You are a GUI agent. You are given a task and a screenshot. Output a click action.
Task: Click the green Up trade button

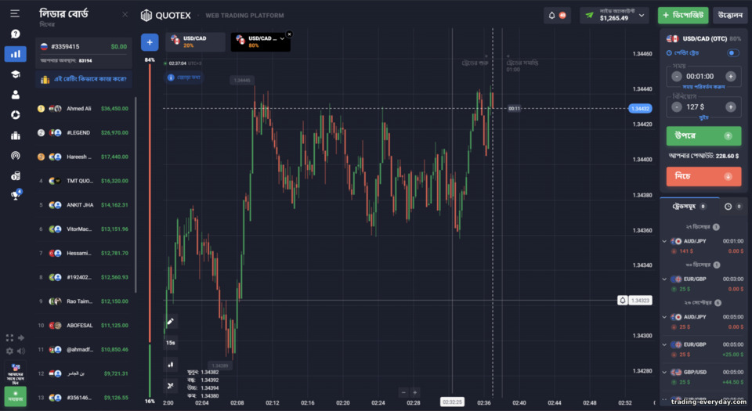(703, 136)
